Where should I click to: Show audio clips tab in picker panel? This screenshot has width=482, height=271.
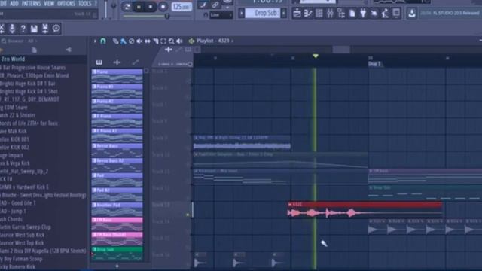[x=117, y=62]
